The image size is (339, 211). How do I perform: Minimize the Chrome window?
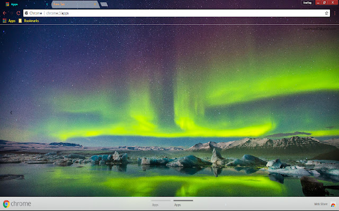pos(318,3)
